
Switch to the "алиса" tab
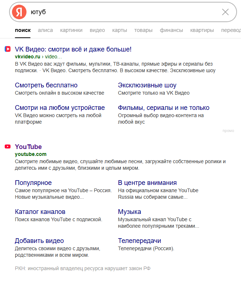point(45,30)
